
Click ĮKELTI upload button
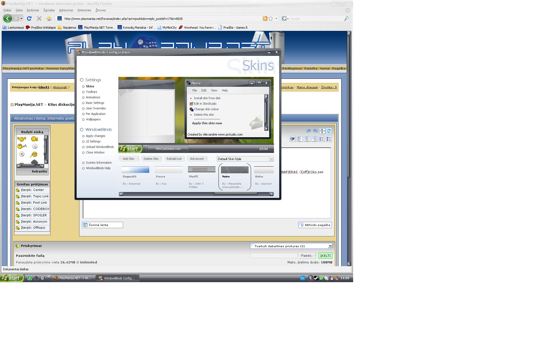coord(325,256)
